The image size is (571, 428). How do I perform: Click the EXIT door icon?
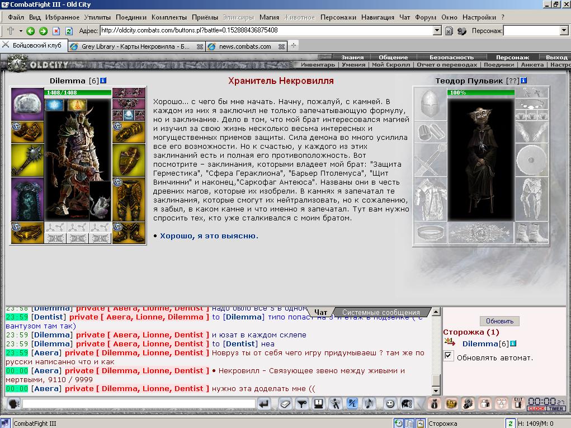pyautogui.click(x=518, y=403)
